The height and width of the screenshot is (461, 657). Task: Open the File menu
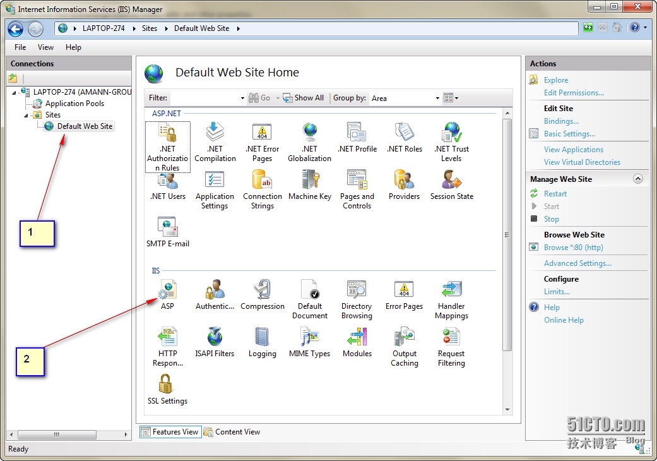(x=20, y=47)
